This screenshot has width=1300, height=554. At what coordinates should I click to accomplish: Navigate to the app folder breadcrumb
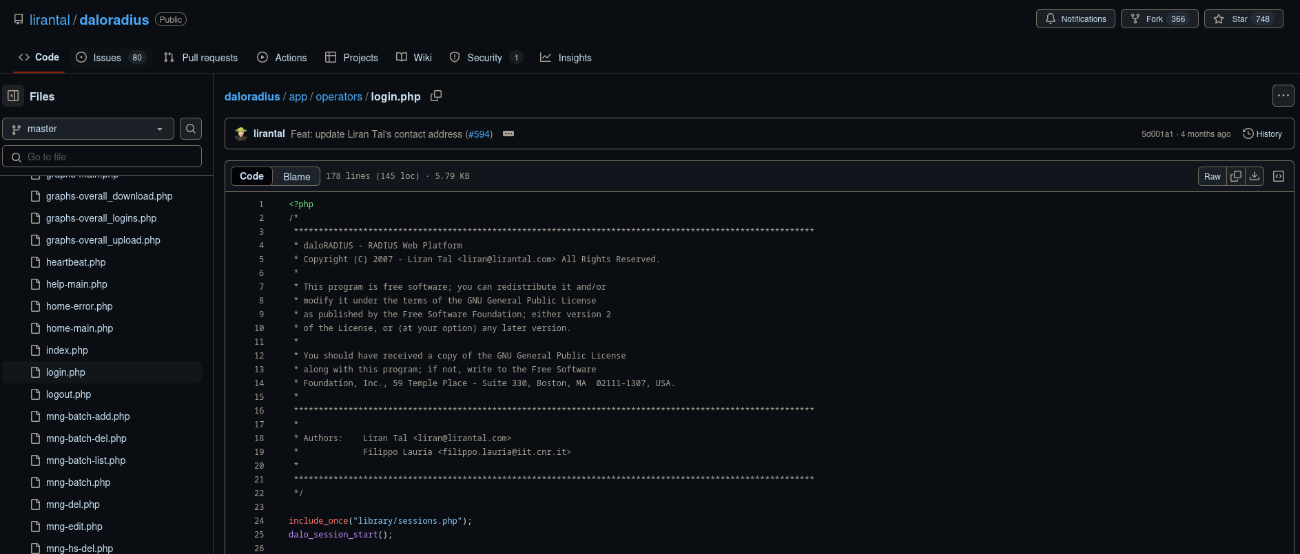[x=298, y=96]
